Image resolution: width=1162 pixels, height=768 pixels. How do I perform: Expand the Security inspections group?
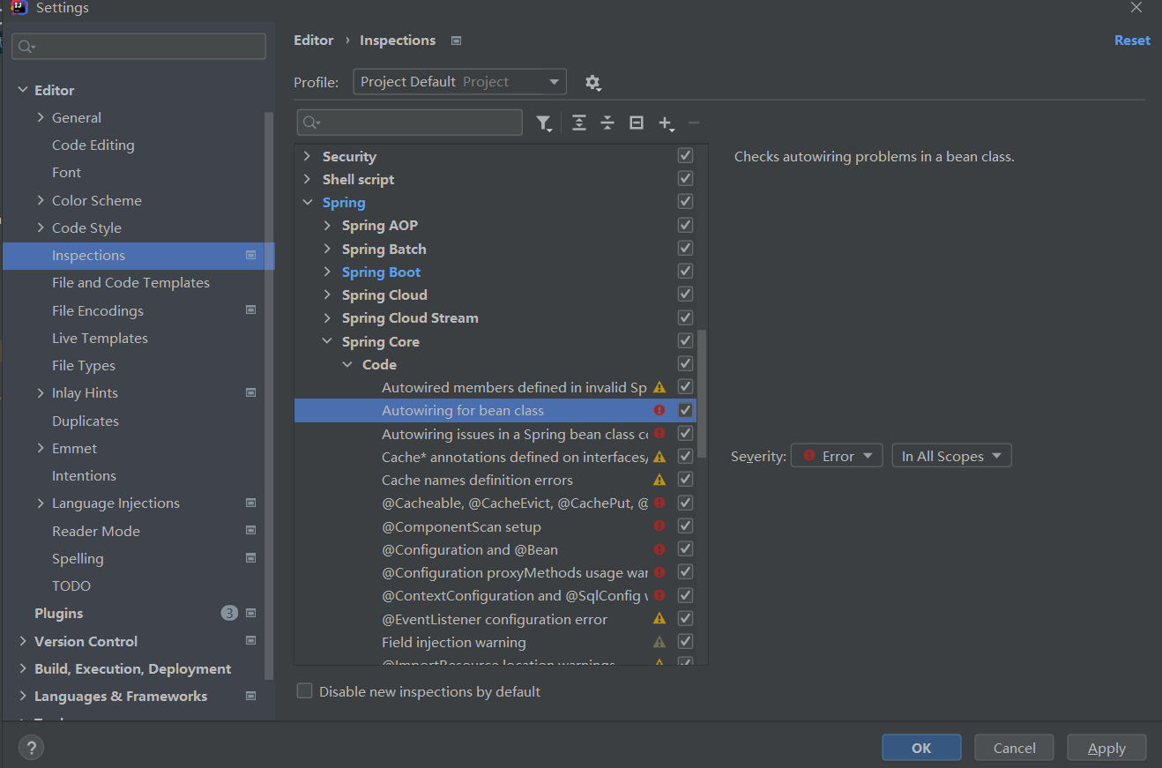tap(307, 156)
